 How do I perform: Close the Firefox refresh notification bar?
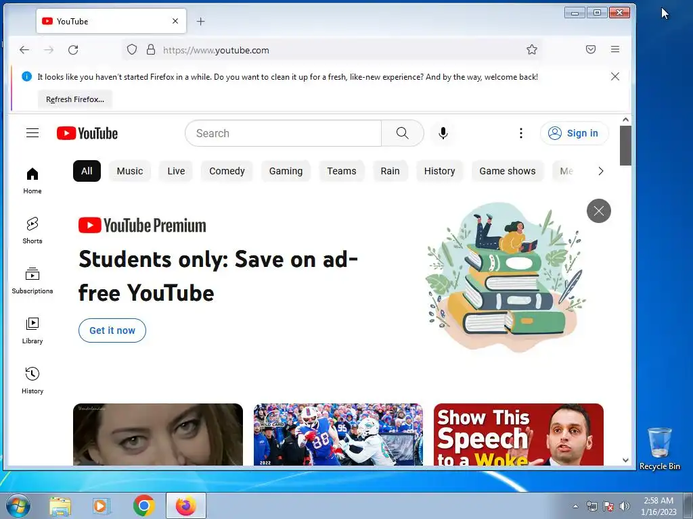tap(614, 76)
